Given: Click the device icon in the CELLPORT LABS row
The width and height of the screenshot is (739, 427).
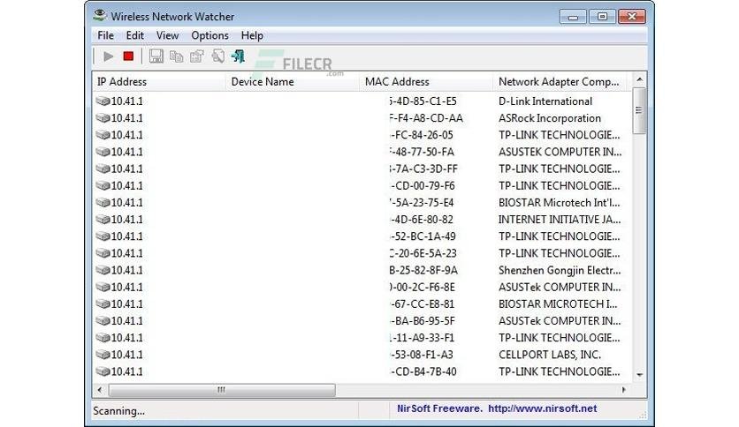Looking at the screenshot, I should [x=103, y=355].
